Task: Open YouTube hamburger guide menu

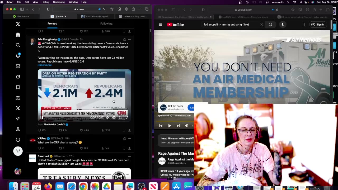Action: coord(160,25)
